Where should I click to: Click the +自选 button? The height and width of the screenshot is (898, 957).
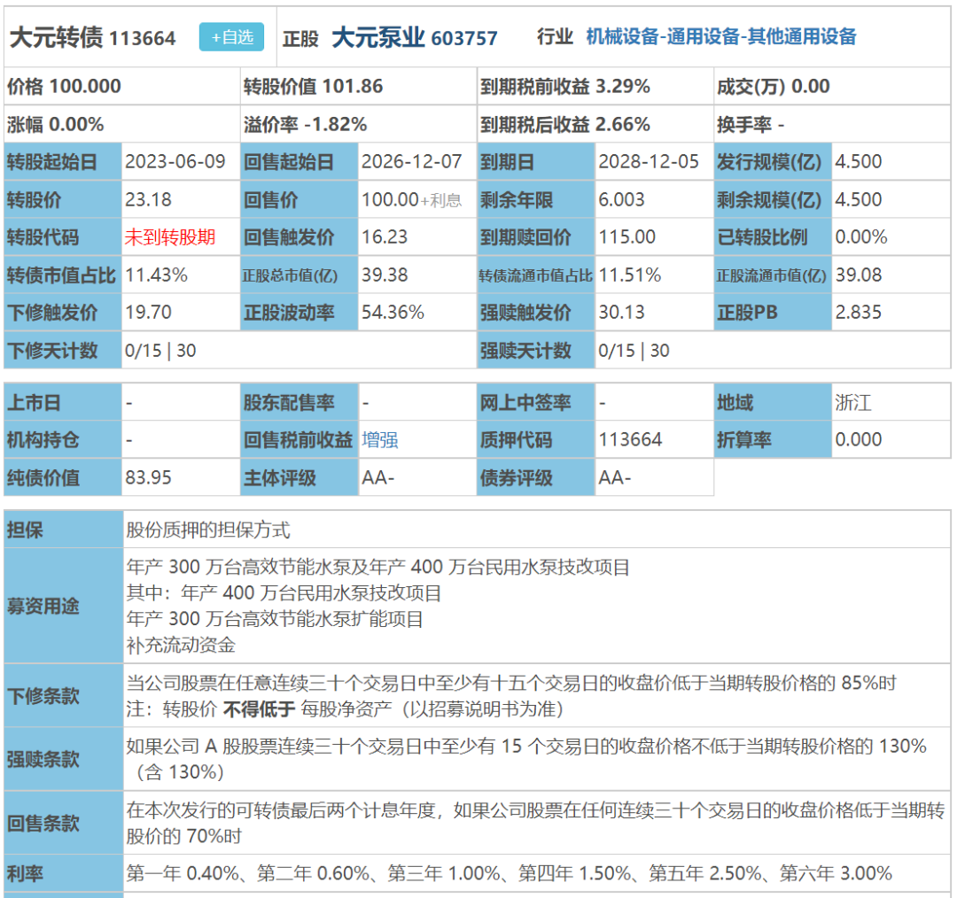coord(231,37)
